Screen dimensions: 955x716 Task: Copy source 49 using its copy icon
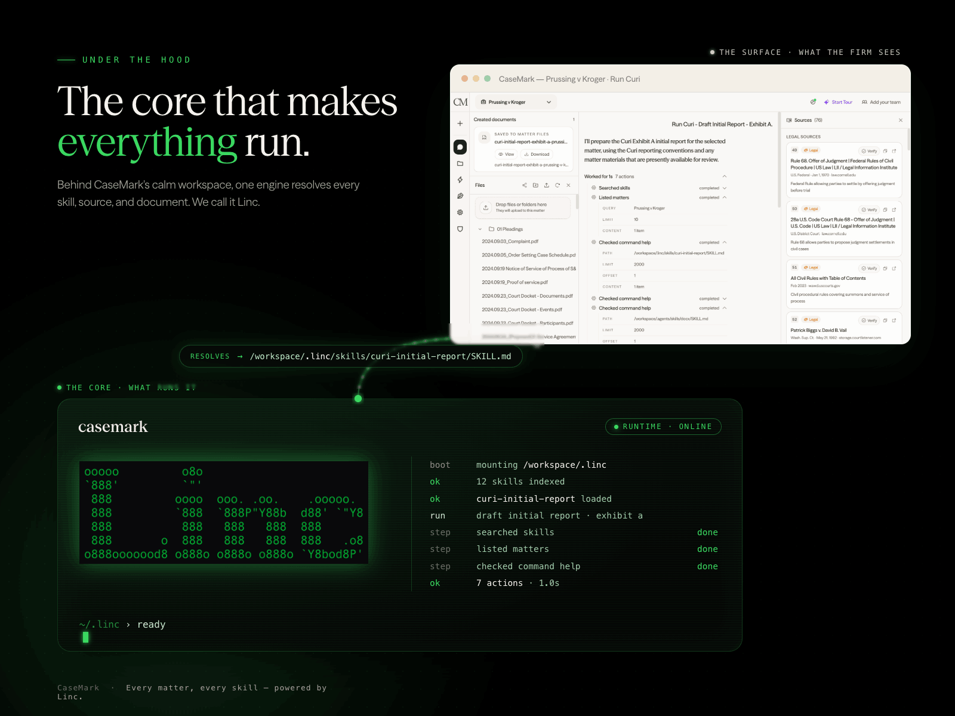[x=885, y=151]
